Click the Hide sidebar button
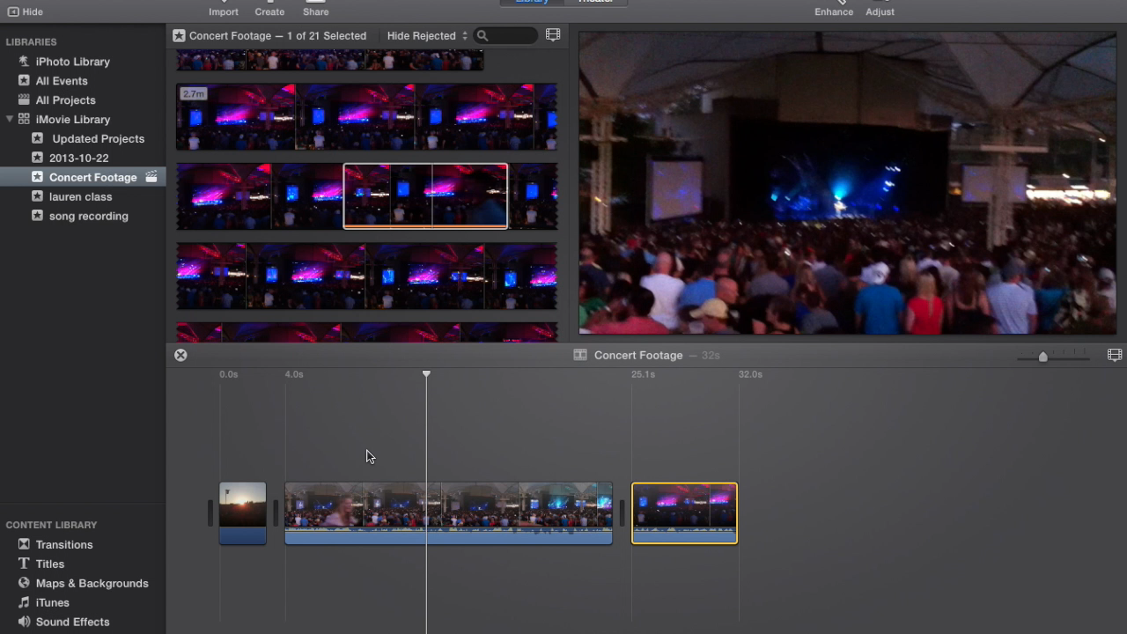The image size is (1127, 634). tap(25, 11)
